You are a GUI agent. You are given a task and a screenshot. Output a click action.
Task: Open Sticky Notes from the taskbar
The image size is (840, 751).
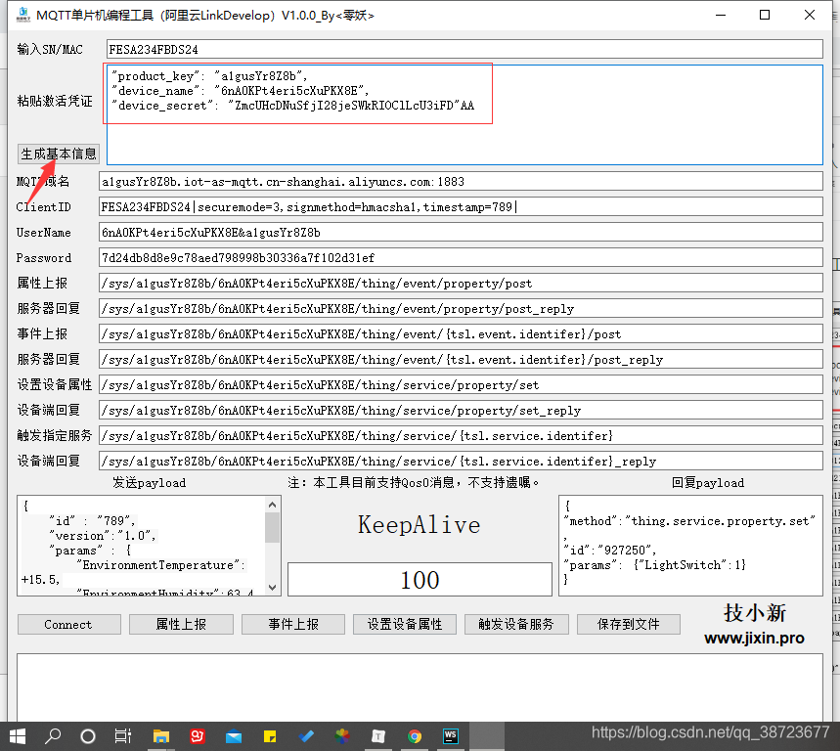(x=270, y=737)
